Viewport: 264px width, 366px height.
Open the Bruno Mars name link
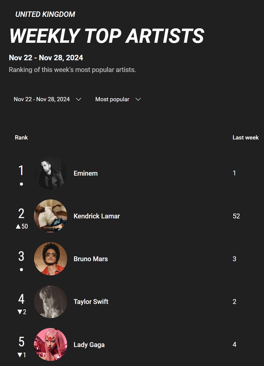(x=91, y=259)
